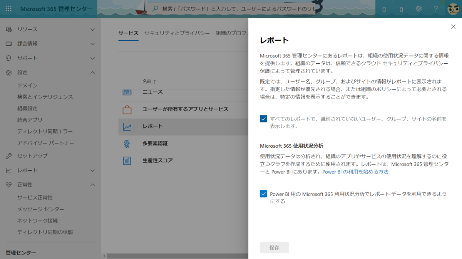Click the サポート headset icon

9,58
